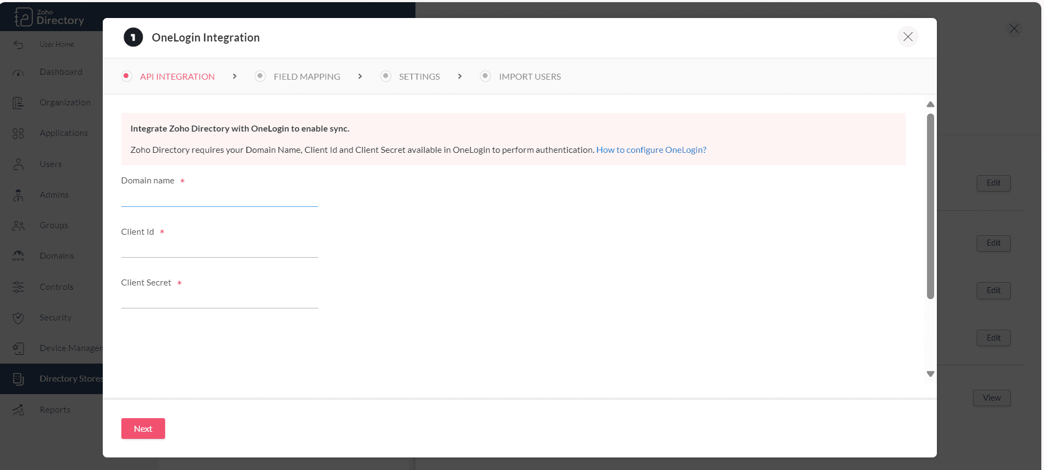1044x470 pixels.
Task: Open Organization in the sidebar
Action: [x=65, y=103]
